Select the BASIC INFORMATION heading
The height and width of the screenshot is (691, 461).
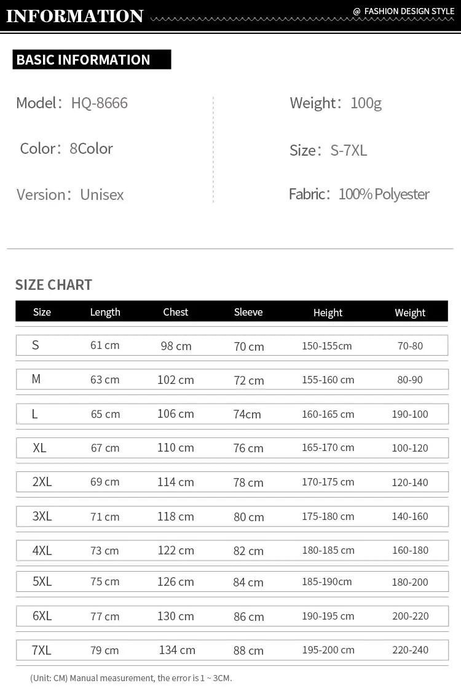coord(84,60)
